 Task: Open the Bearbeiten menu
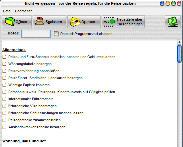click(x=24, y=11)
